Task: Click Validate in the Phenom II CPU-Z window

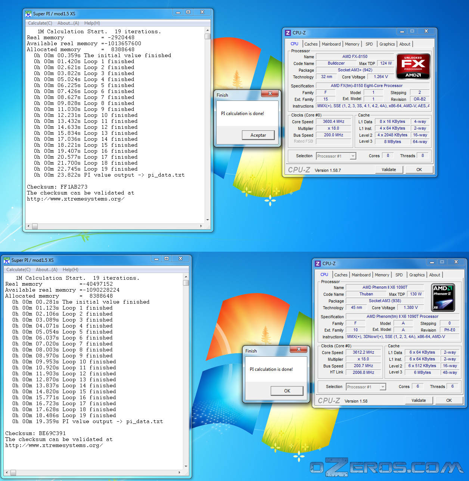Action: [x=419, y=400]
